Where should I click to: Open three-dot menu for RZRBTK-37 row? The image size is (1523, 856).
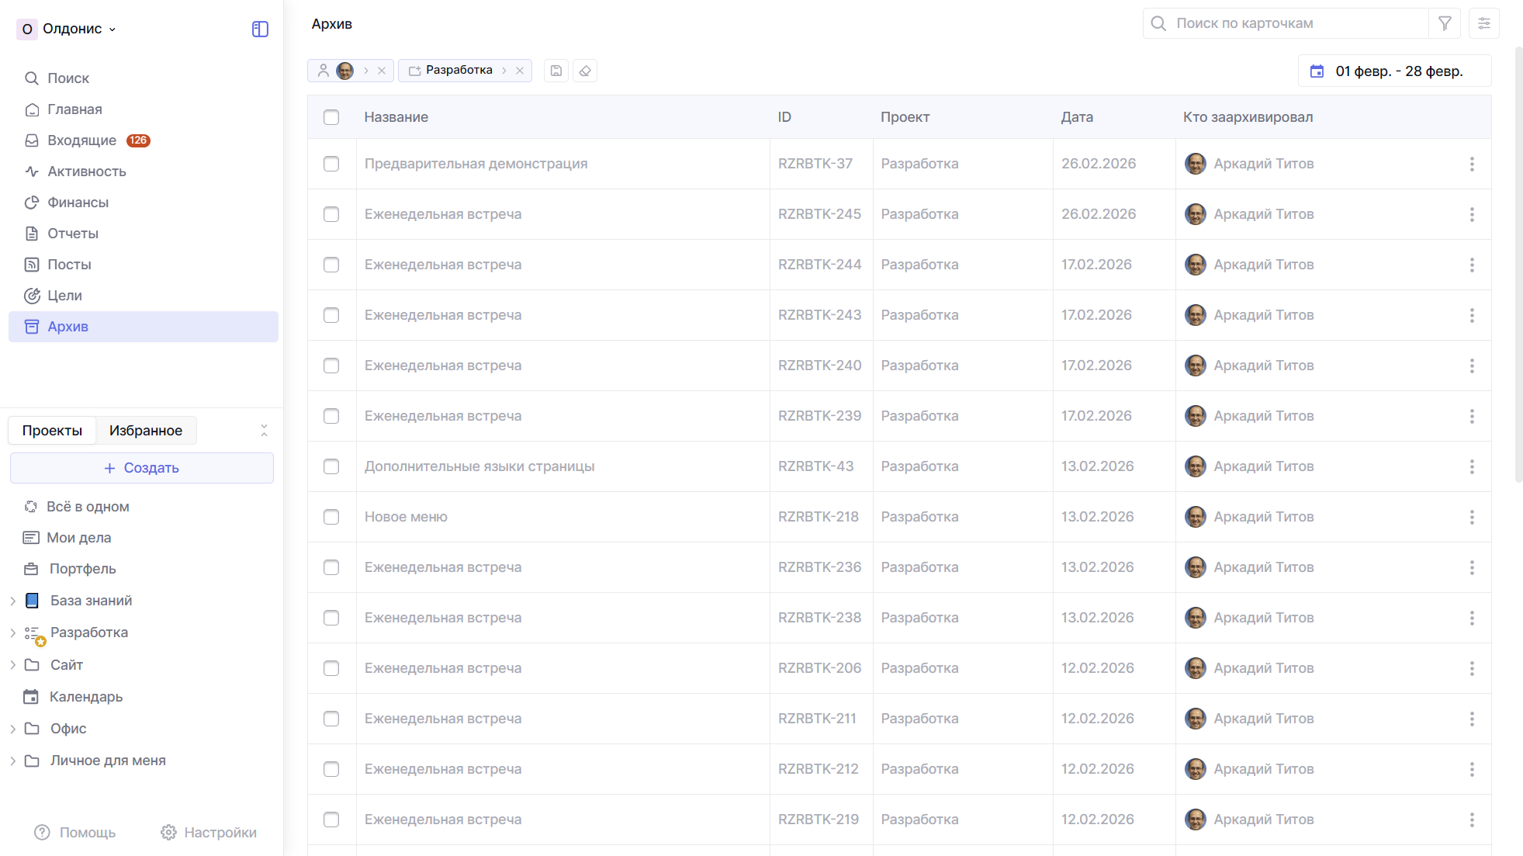[1471, 164]
